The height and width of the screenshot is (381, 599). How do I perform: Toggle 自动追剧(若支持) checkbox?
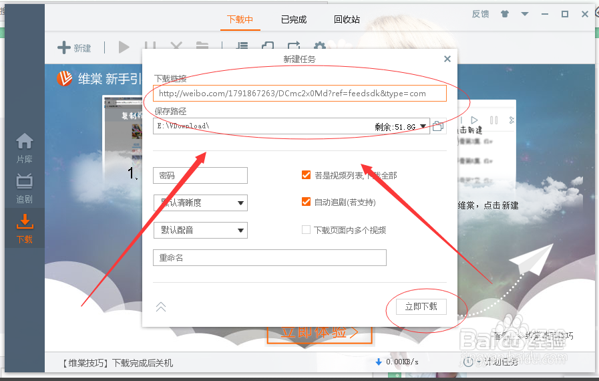pos(306,202)
